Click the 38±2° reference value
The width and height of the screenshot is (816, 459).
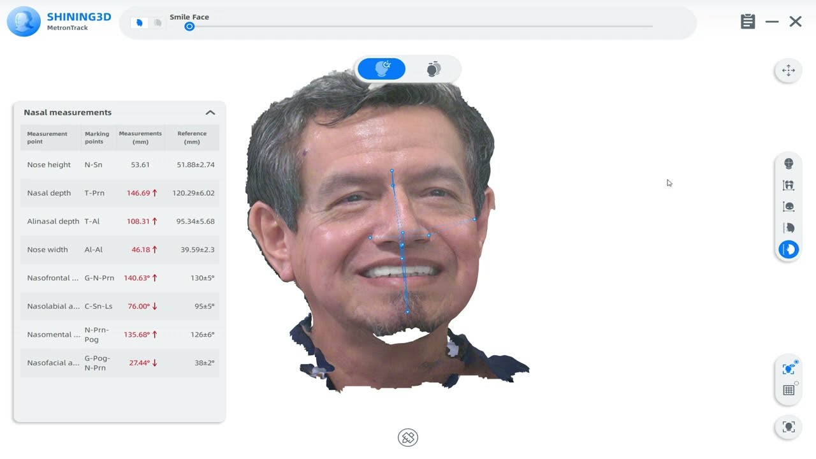(x=205, y=363)
